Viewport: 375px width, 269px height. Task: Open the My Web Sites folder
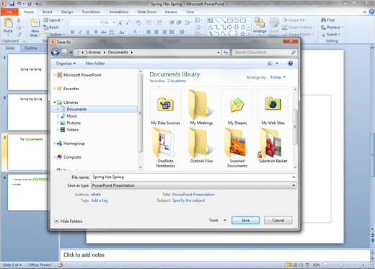(x=273, y=107)
